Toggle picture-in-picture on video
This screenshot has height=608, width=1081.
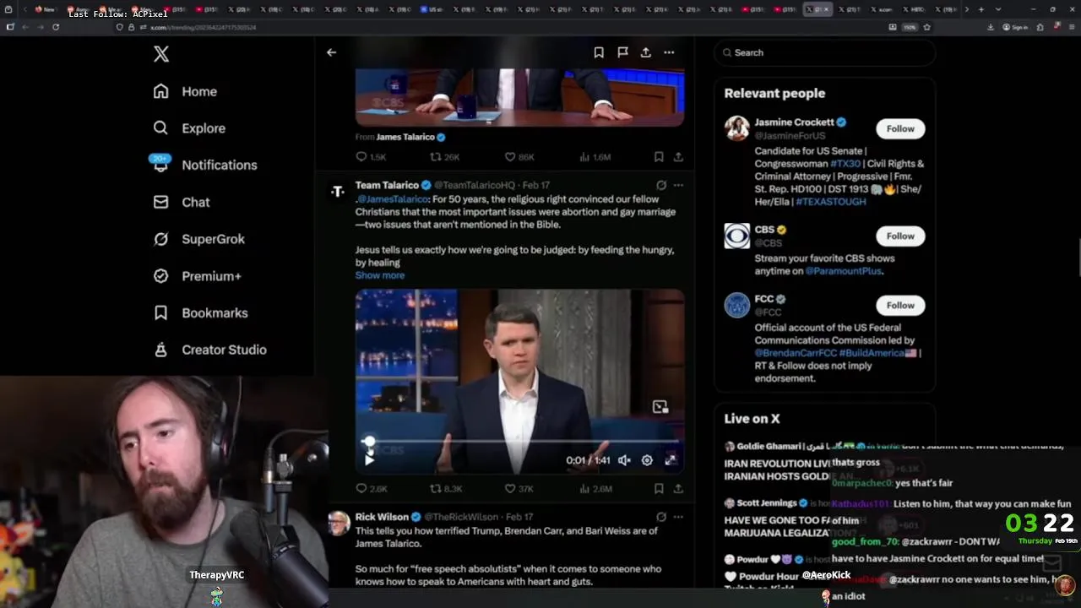pos(660,407)
